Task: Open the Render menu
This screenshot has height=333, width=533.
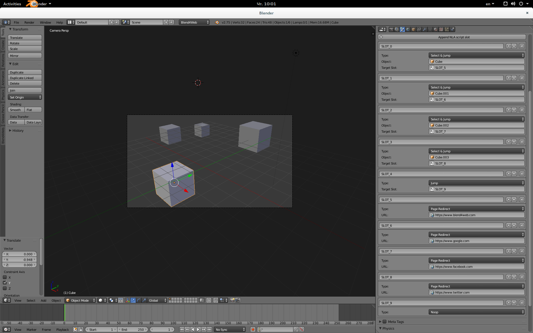Action: coord(29,22)
